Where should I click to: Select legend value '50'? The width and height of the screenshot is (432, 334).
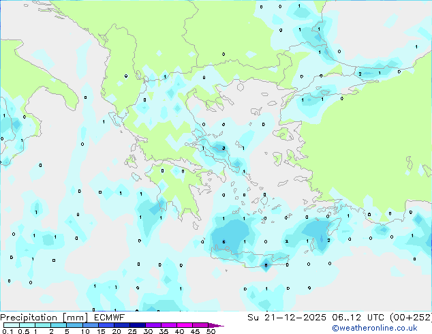point(211,331)
